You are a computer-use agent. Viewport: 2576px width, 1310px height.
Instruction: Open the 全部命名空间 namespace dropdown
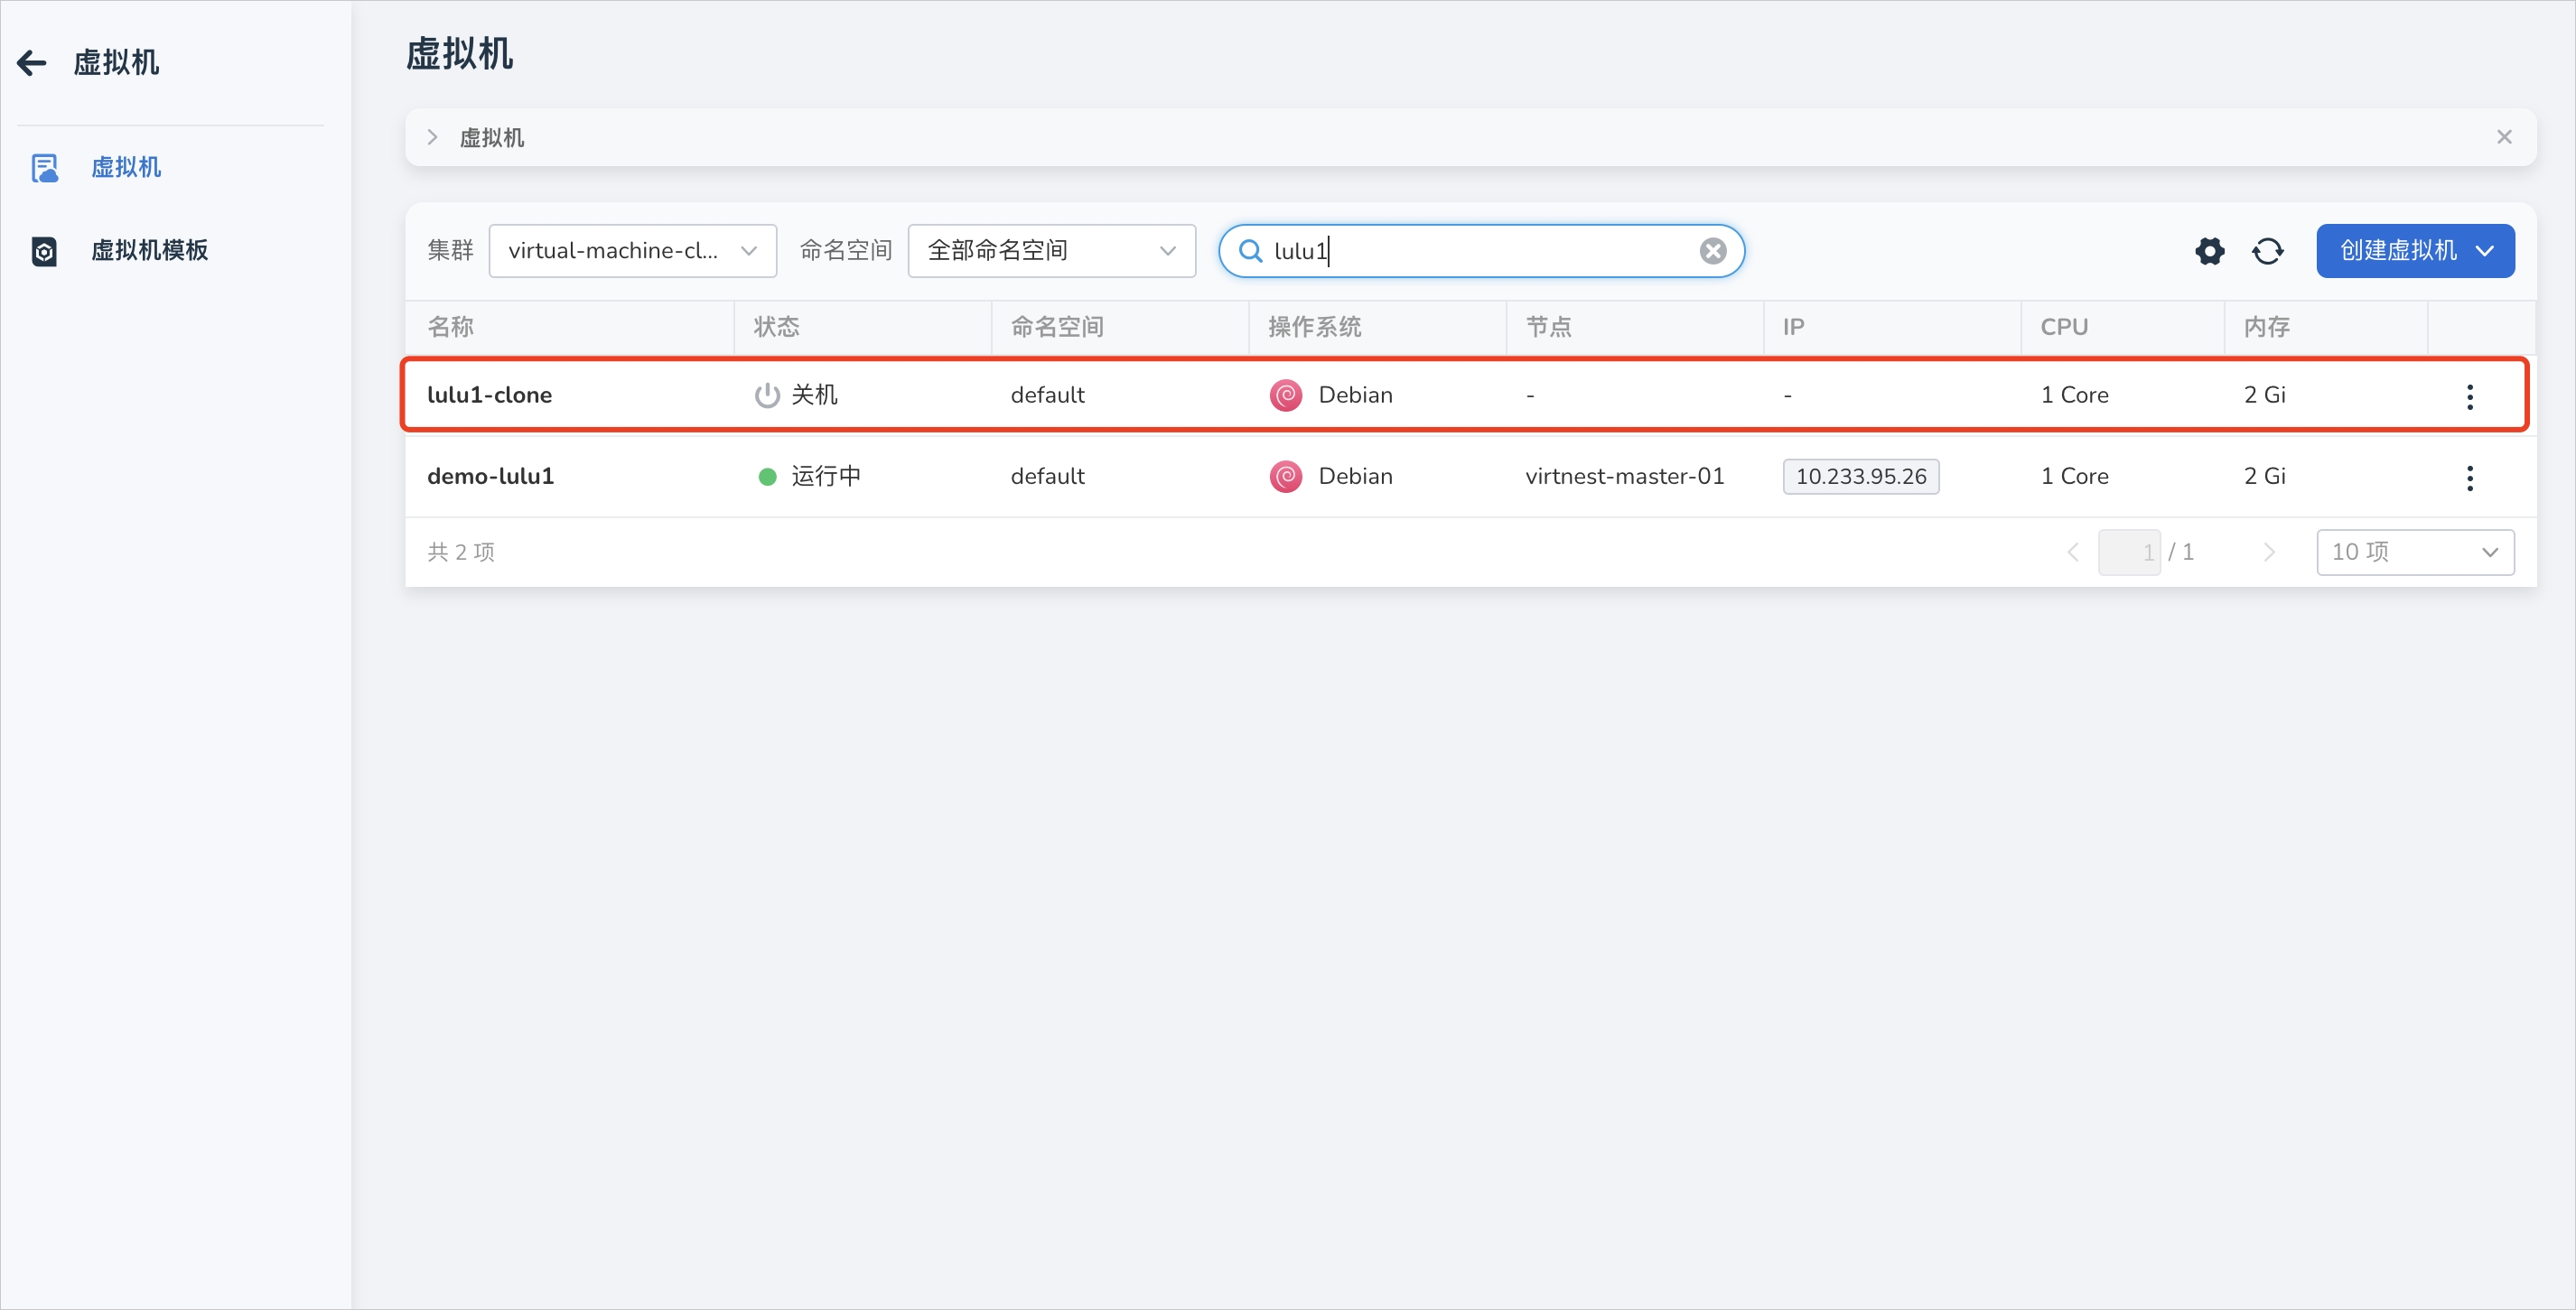click(x=1051, y=251)
